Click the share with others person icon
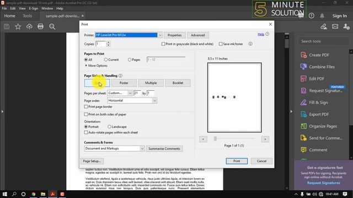The width and height of the screenshot is (353, 198). [346, 26]
